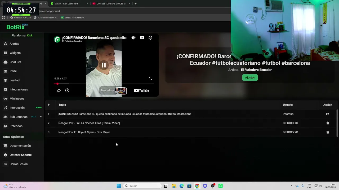Click the microphone tray icon
Image resolution: width=339 pixels, height=190 pixels.
click(302, 186)
